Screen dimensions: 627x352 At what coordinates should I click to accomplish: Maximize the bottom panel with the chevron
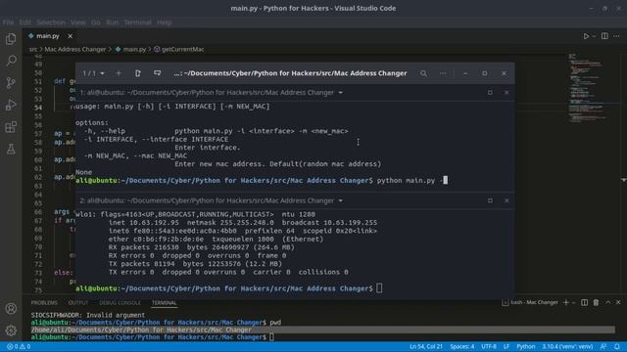(x=607, y=302)
